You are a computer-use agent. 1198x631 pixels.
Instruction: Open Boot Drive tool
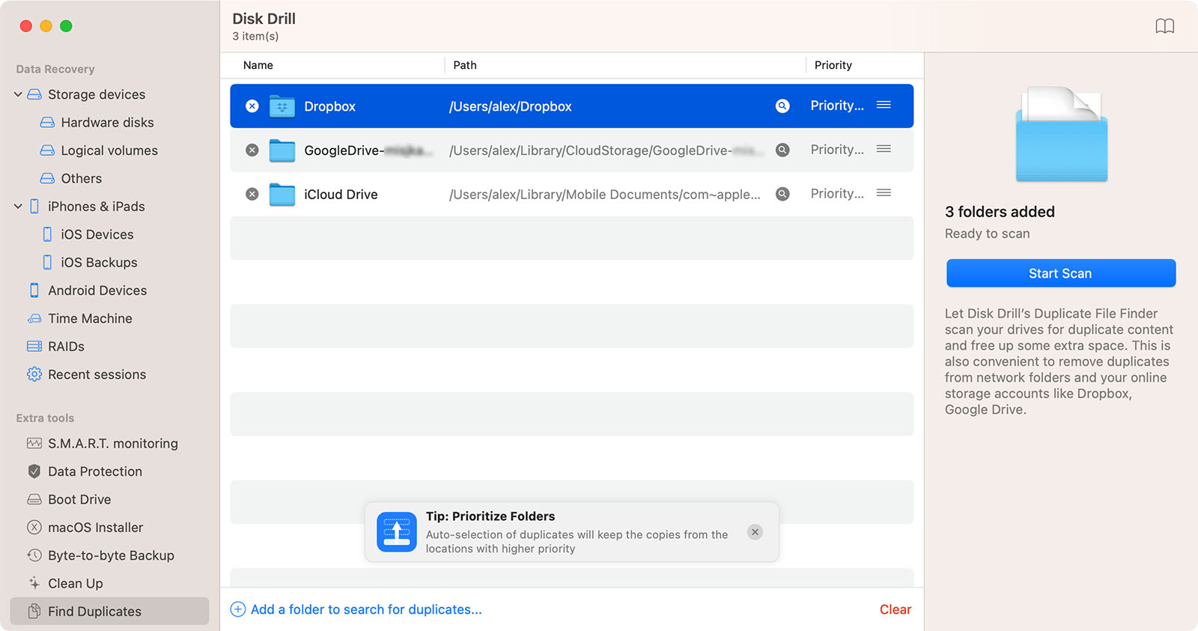click(79, 499)
